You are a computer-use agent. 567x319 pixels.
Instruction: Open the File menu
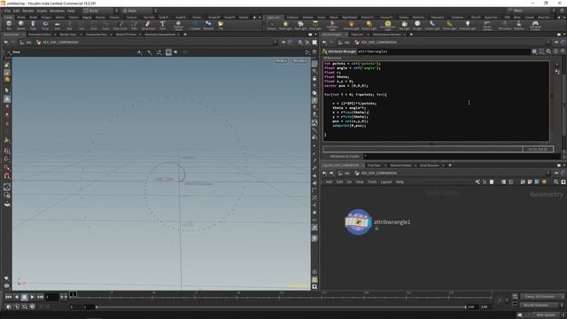point(7,11)
